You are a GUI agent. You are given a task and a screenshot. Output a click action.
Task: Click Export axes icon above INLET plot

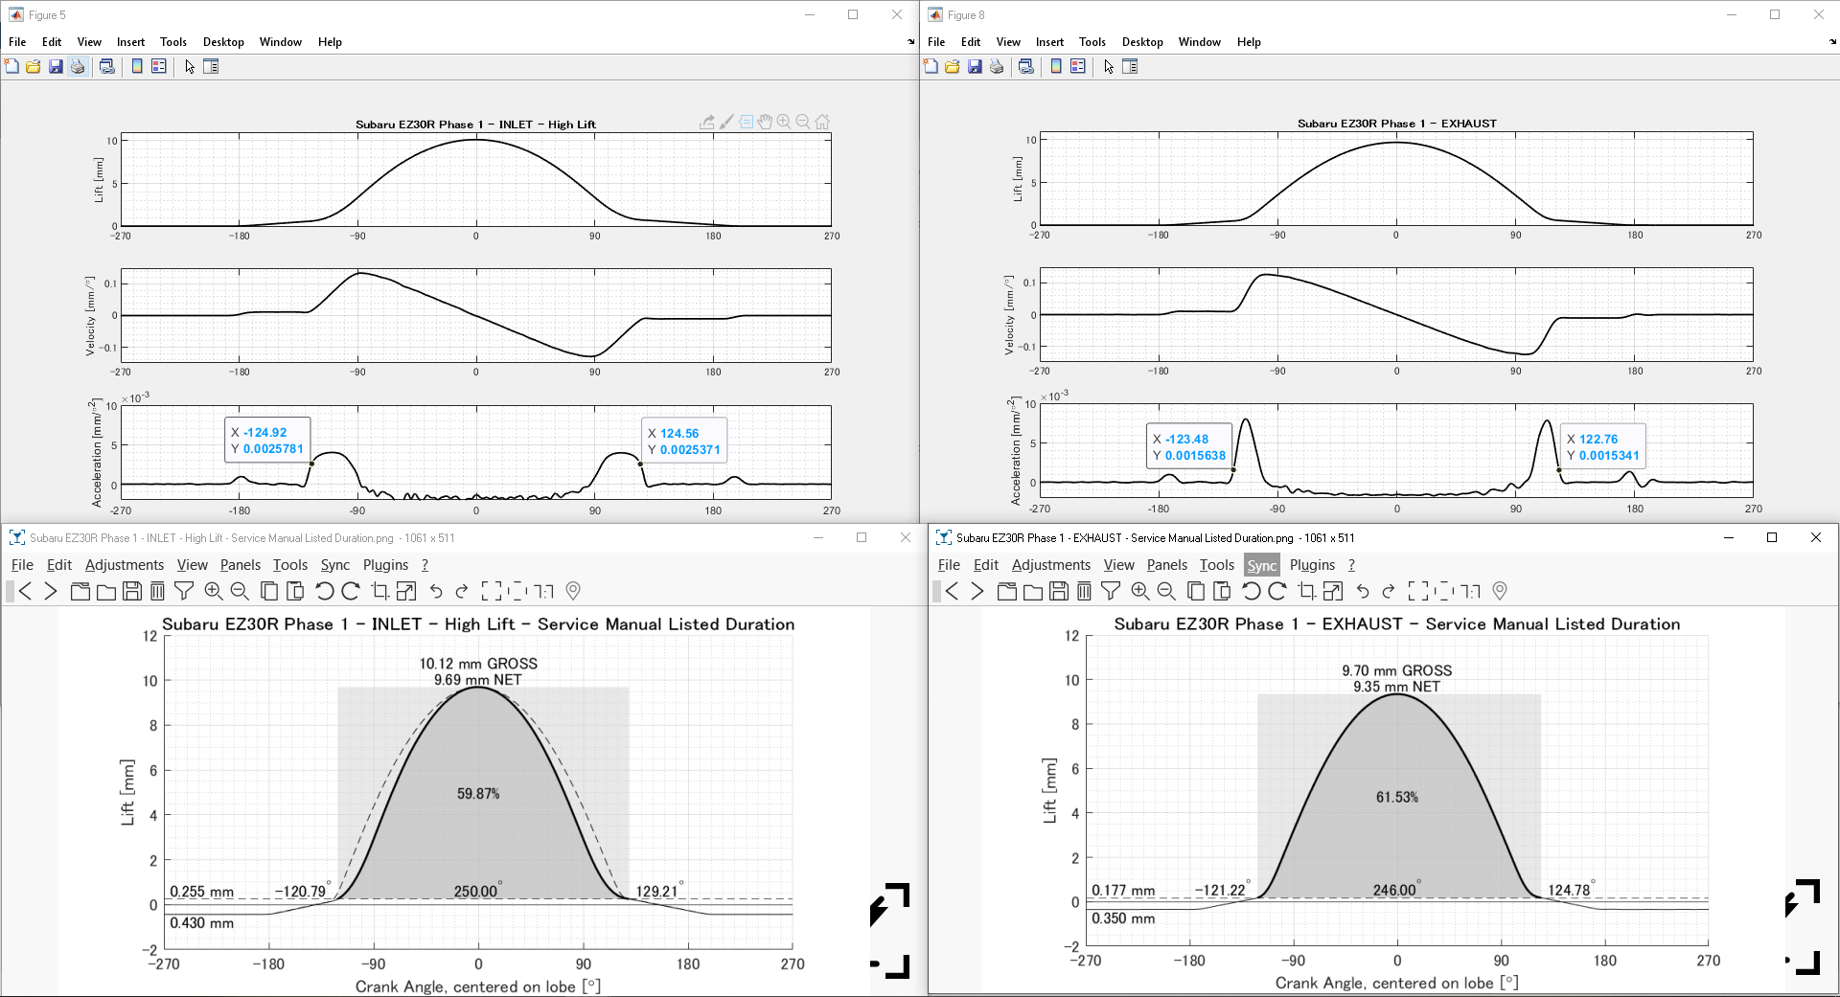[707, 122]
